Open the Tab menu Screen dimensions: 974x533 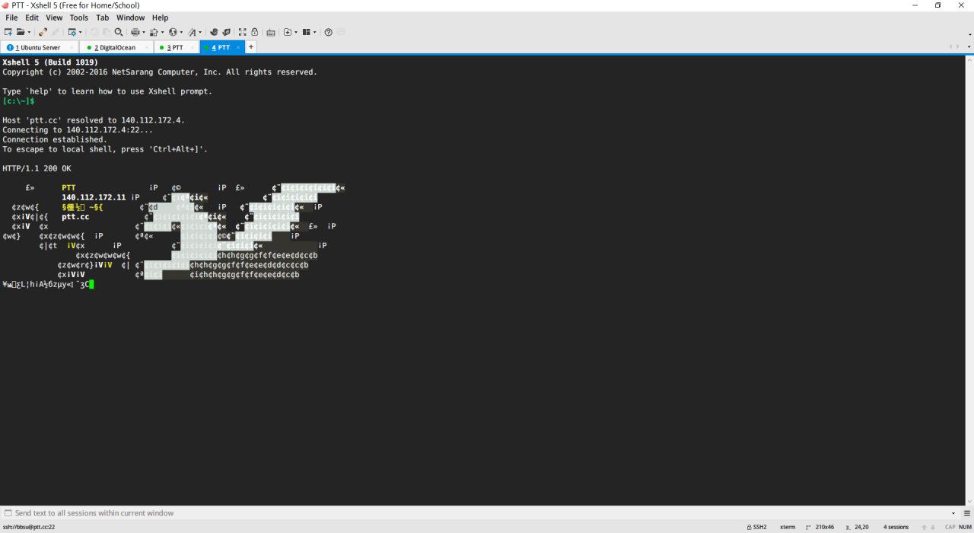click(103, 18)
